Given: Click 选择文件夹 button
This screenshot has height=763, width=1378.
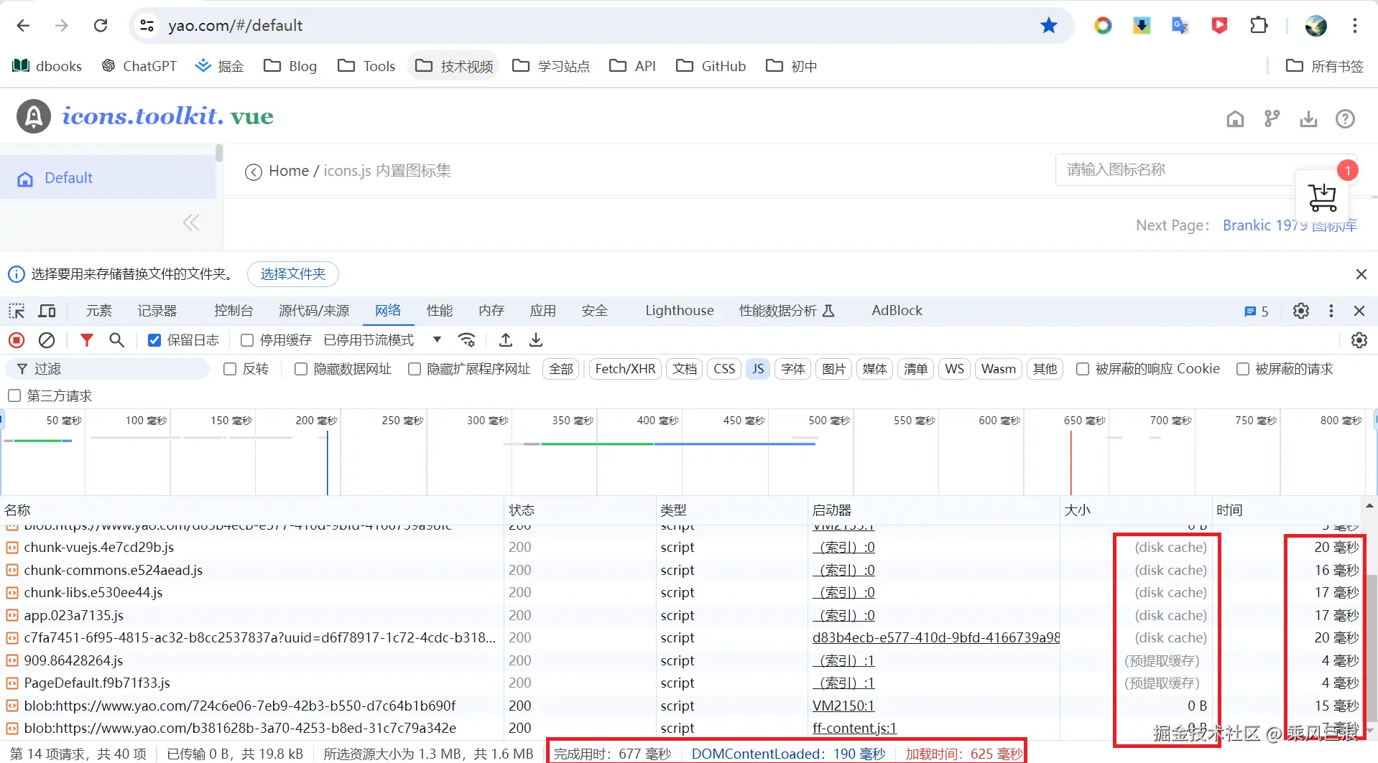Looking at the screenshot, I should (x=293, y=274).
